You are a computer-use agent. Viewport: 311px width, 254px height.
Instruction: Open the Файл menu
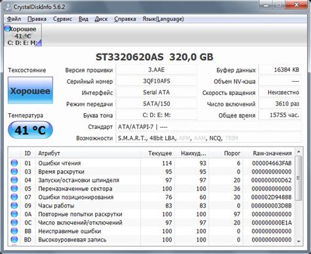[14, 19]
